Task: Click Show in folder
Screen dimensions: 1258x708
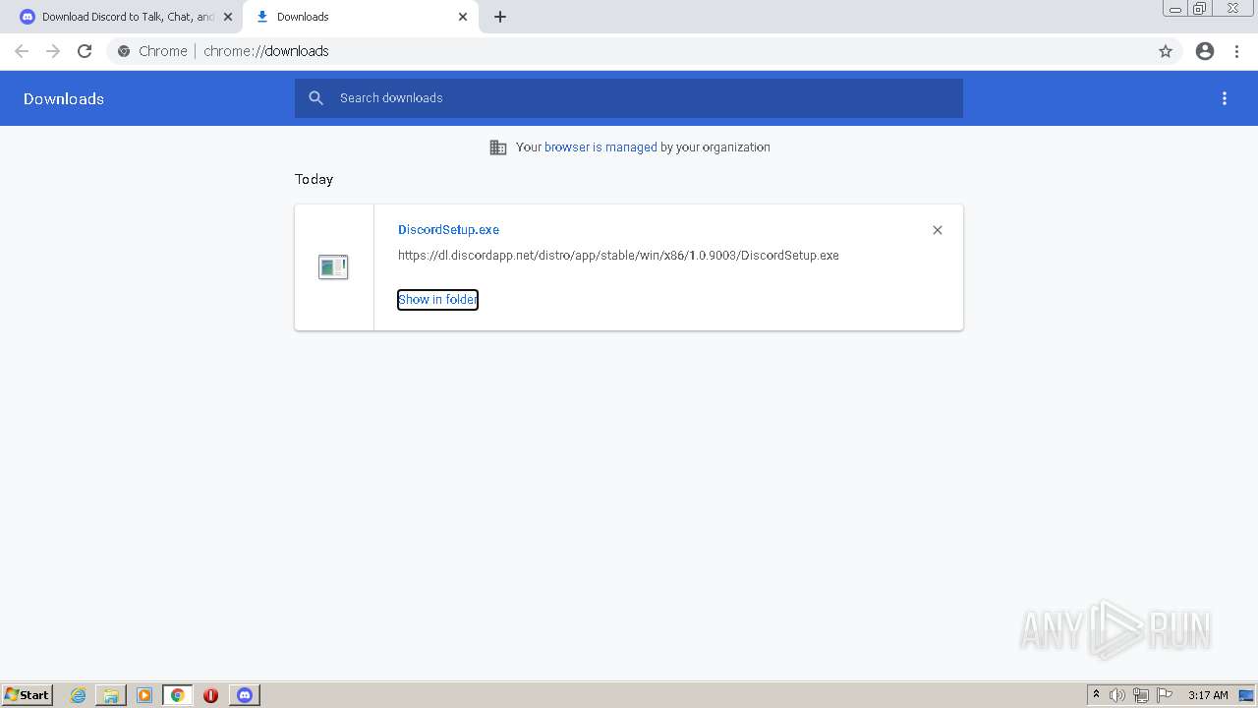Action: tap(437, 300)
